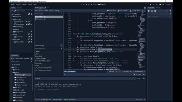This screenshot has height=102, width=182.
Task: Collapse the Enemies node
Action: [13, 19]
